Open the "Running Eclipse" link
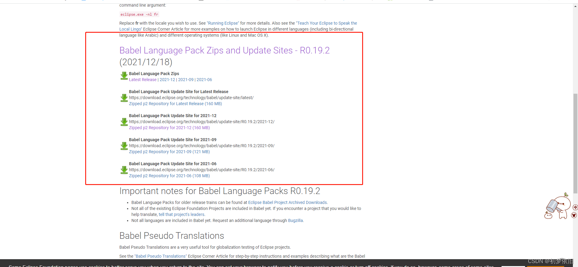This screenshot has width=578, height=267. pos(223,23)
